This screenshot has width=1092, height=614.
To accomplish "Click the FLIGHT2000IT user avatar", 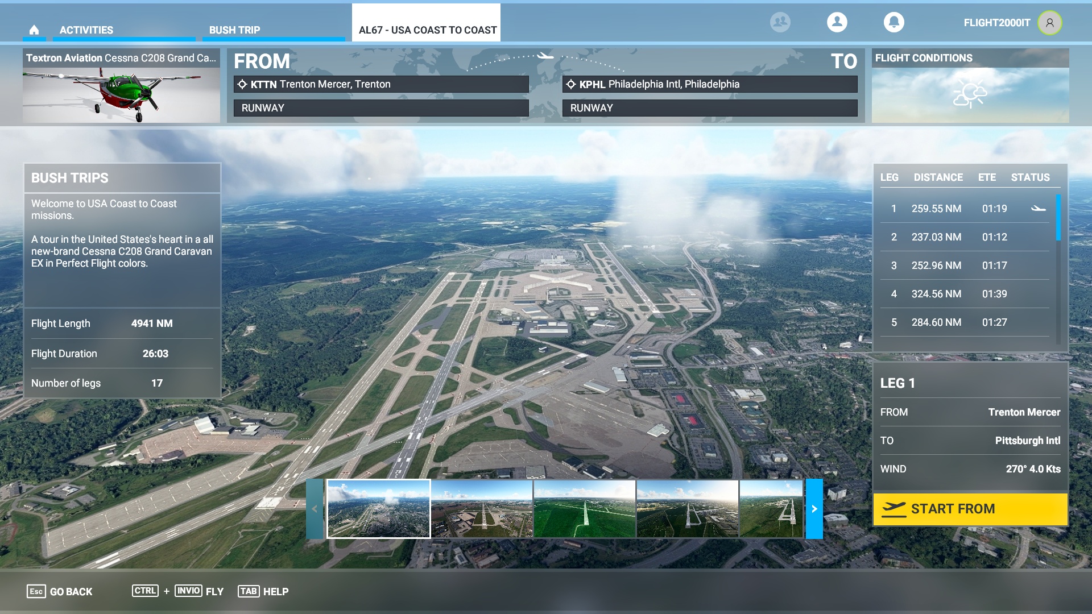I will [1050, 23].
